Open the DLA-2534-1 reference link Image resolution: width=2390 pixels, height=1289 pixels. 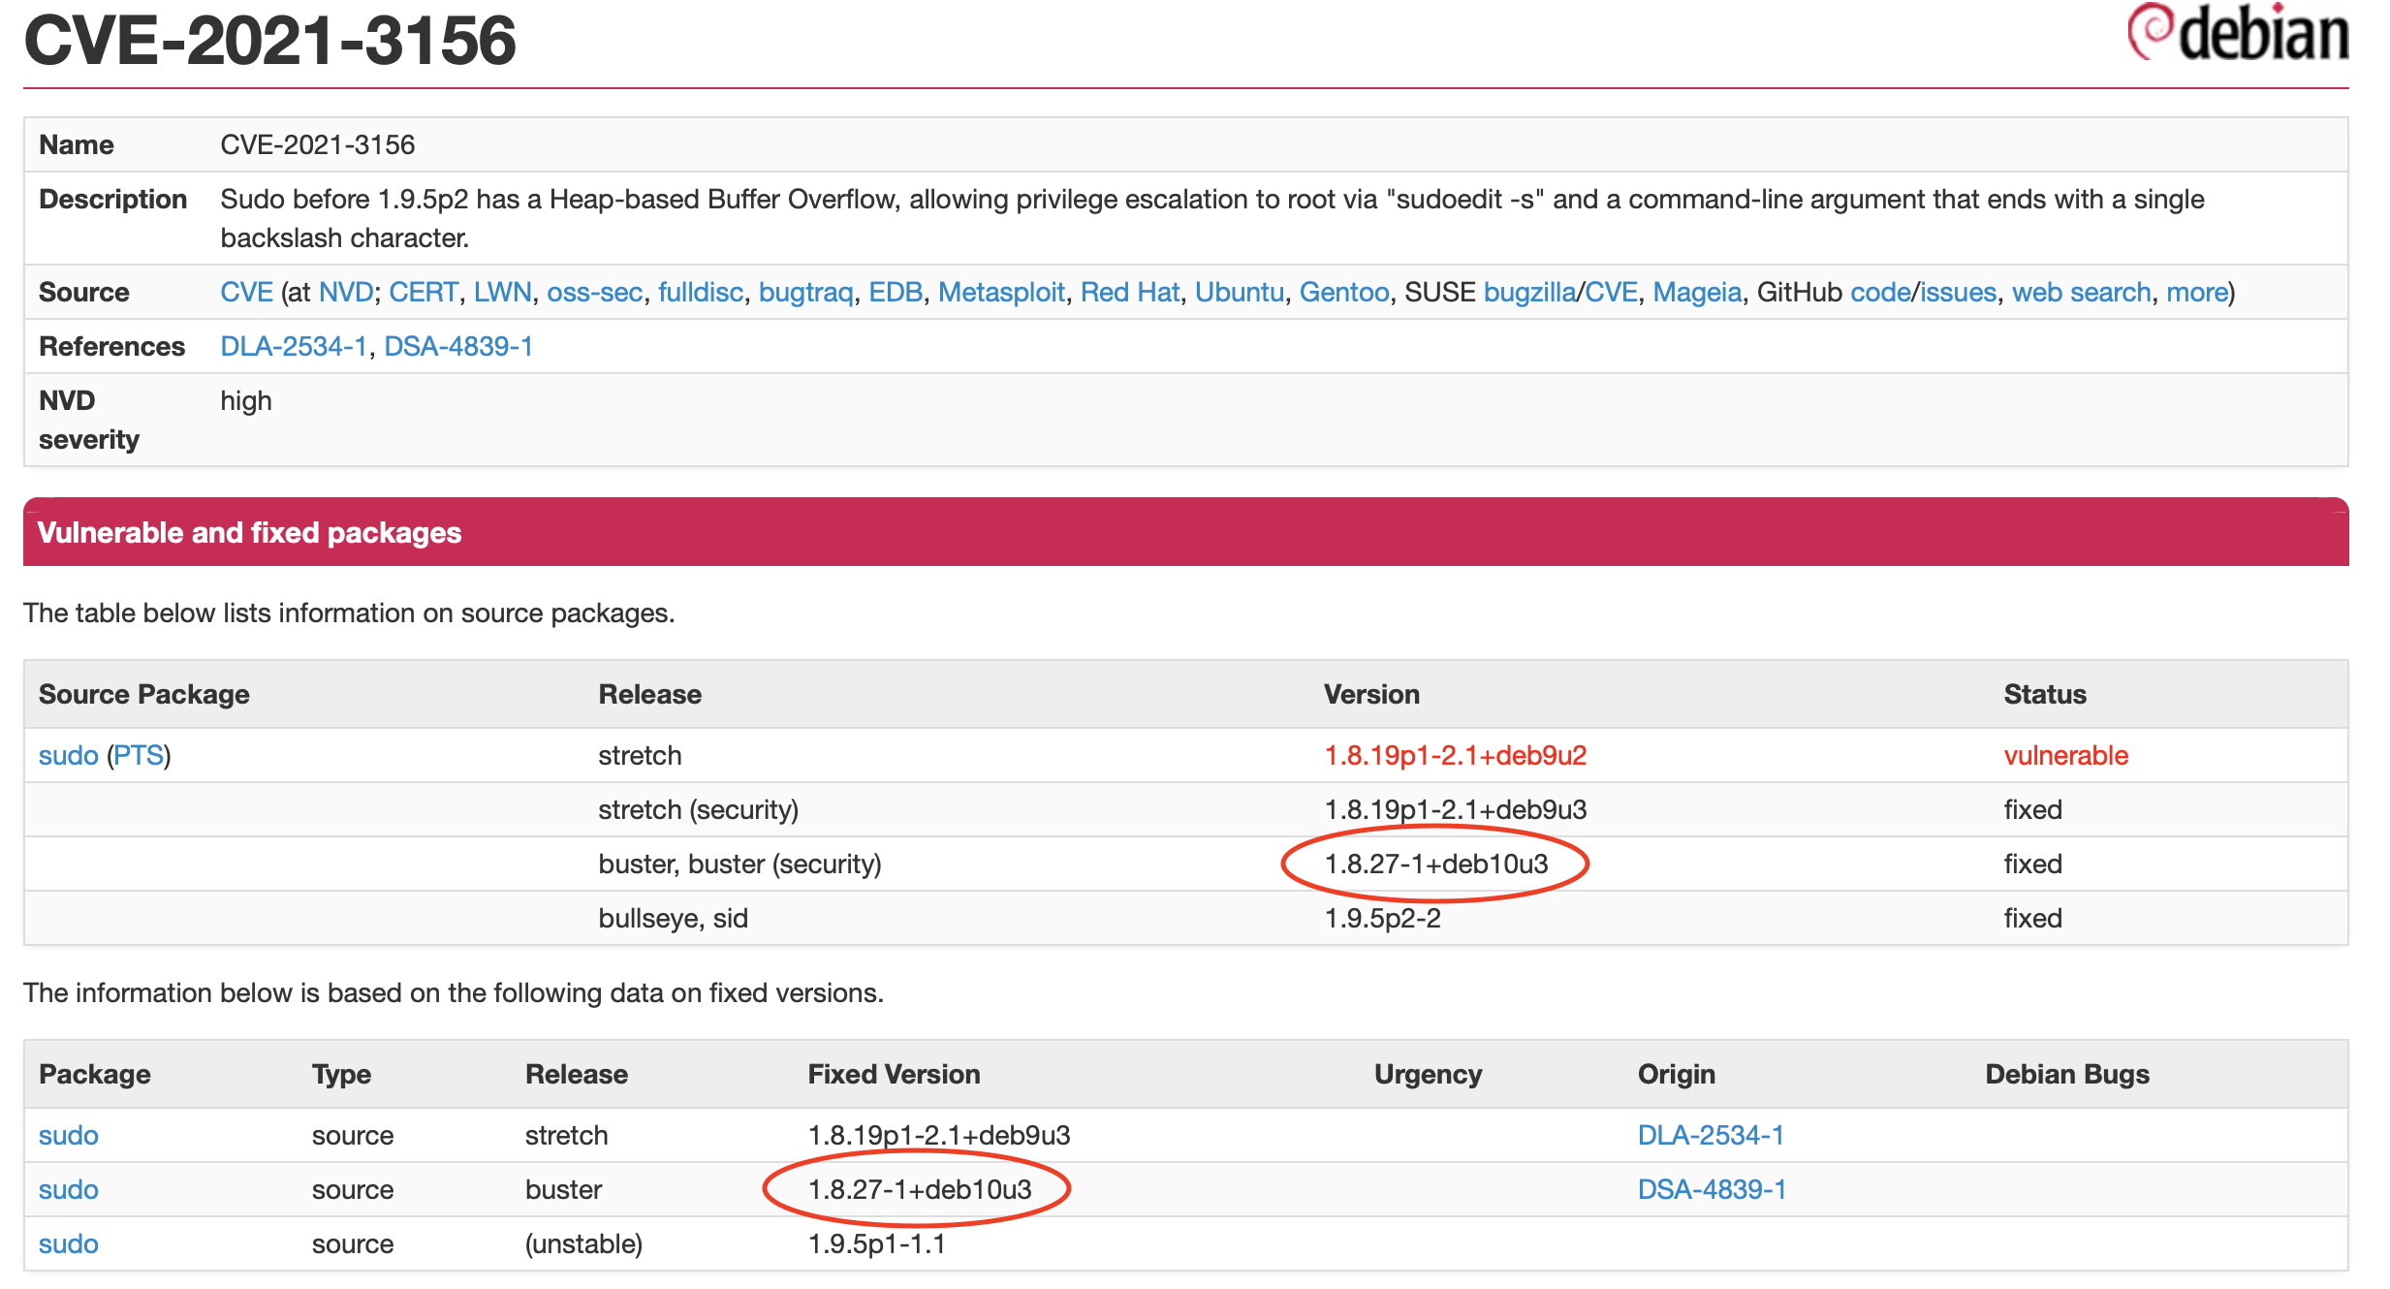294,346
